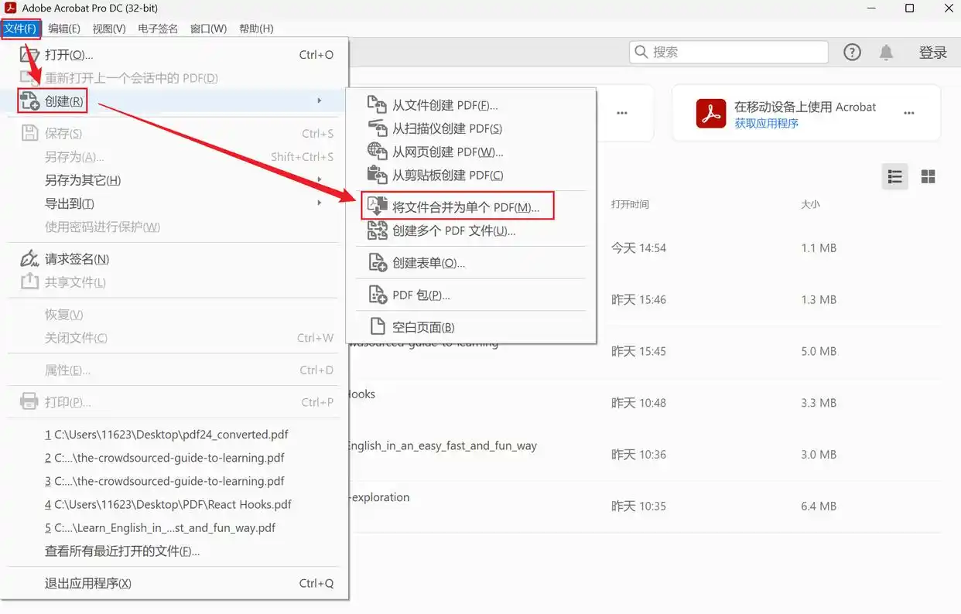Select 查看所有最近打开的文件(F)...
Screen dimensions: 961x614
pyautogui.click(x=122, y=551)
